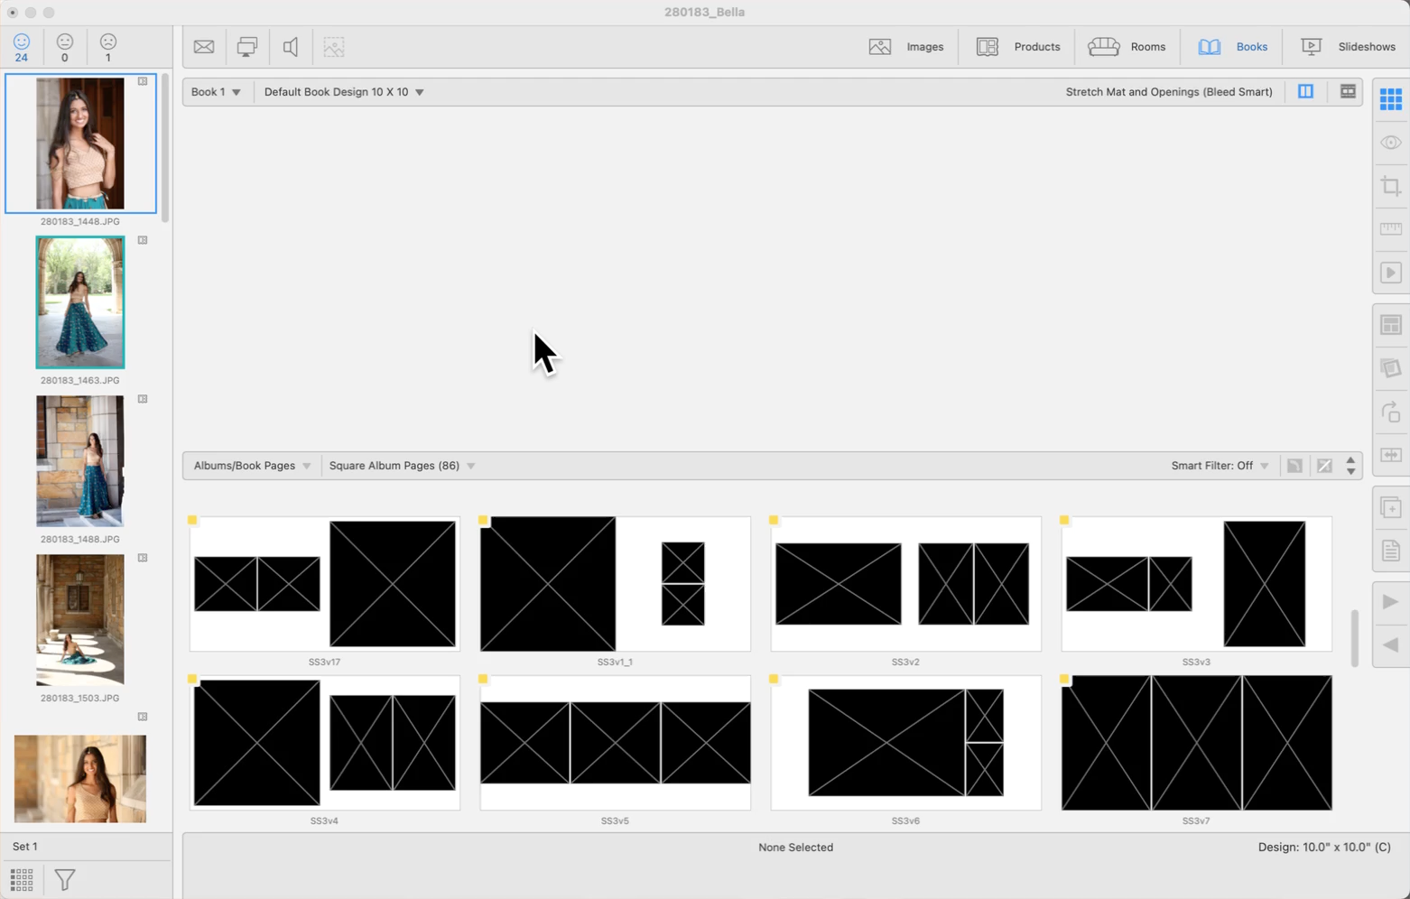Open the Rooms view

pyautogui.click(x=1127, y=47)
